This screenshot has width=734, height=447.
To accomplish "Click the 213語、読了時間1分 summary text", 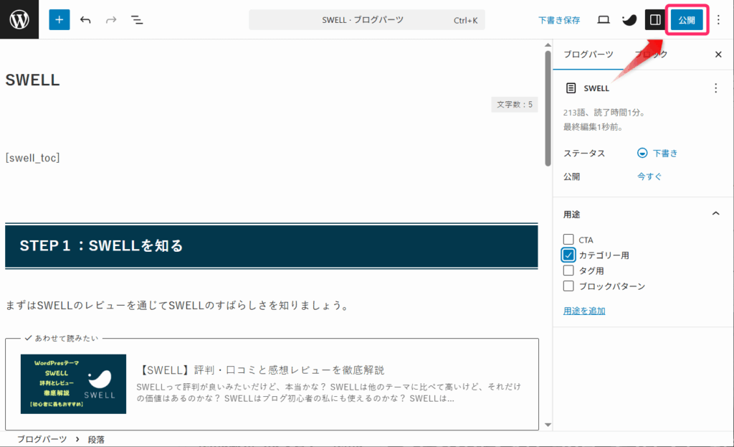I will click(x=604, y=113).
